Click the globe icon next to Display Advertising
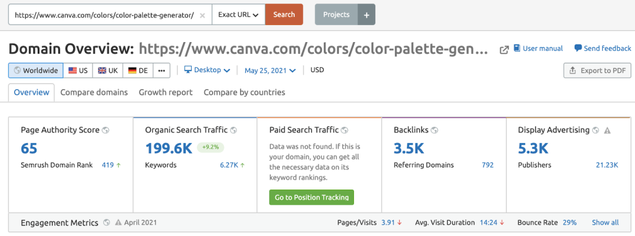Screen dimensions: 635x236 (595, 130)
